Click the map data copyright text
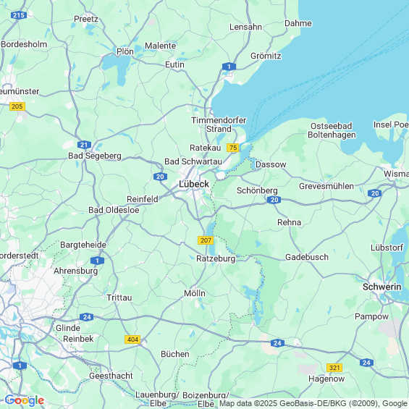The image size is (409, 409). pyautogui.click(x=313, y=404)
